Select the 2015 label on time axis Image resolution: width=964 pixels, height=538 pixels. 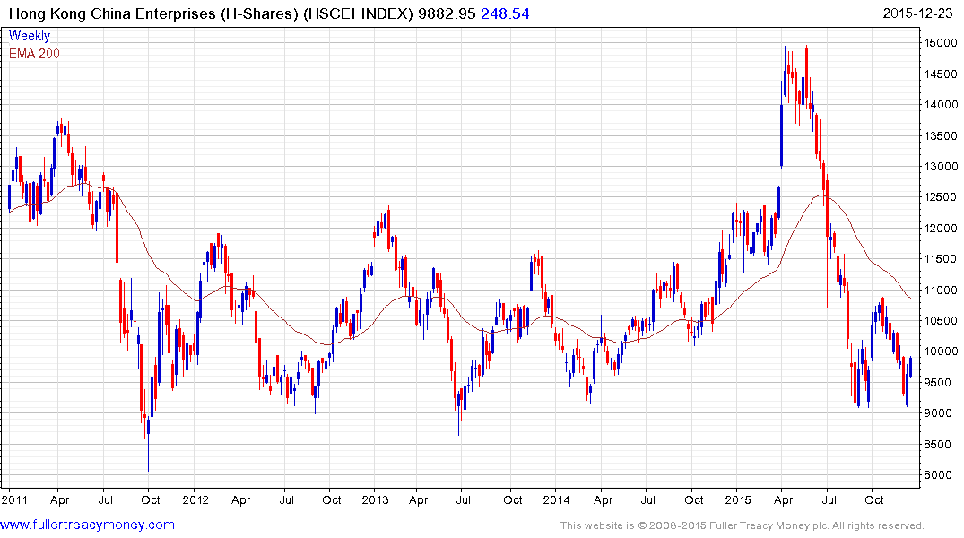pyautogui.click(x=737, y=499)
